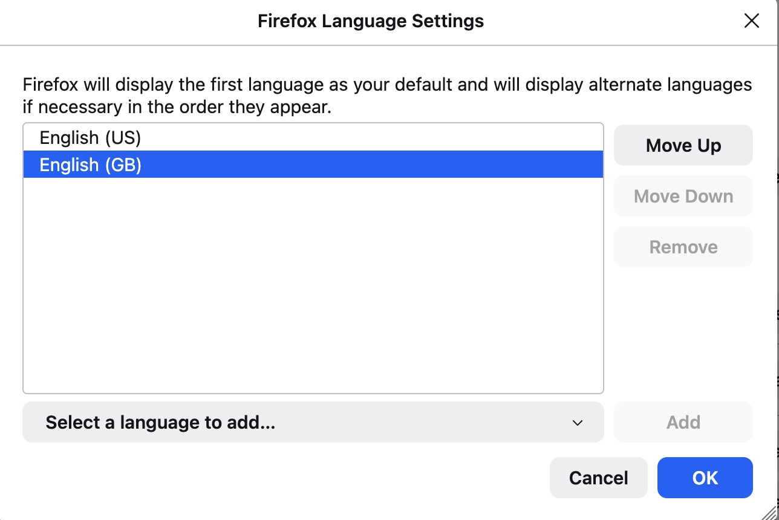Click the title bar left of the heading

click(121, 21)
